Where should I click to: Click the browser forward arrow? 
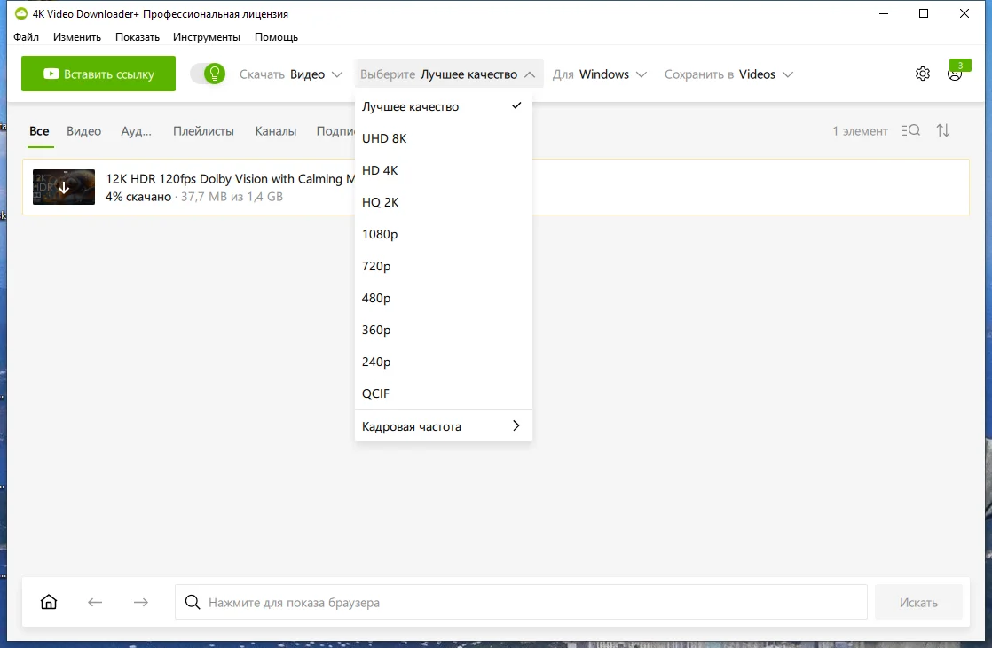[x=141, y=603]
